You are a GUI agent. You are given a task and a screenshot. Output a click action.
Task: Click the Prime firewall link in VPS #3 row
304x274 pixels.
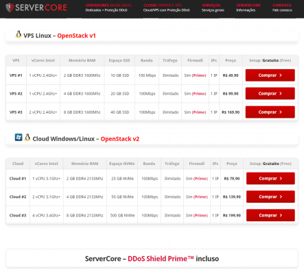199,112
